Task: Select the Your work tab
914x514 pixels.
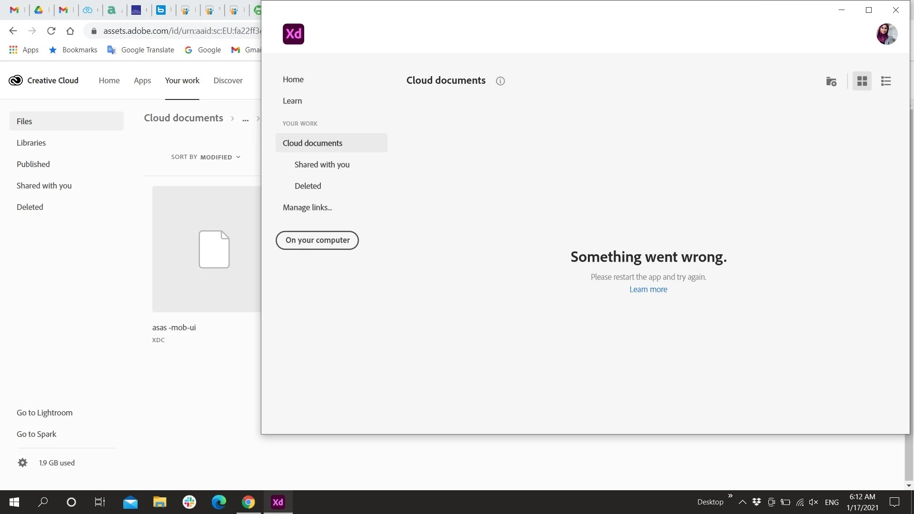Action: [182, 80]
